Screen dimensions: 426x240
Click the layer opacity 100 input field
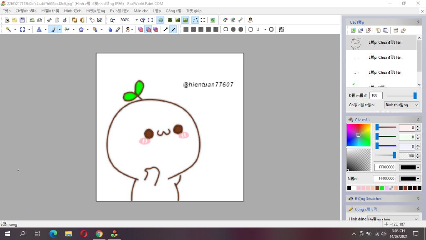pos(376,95)
